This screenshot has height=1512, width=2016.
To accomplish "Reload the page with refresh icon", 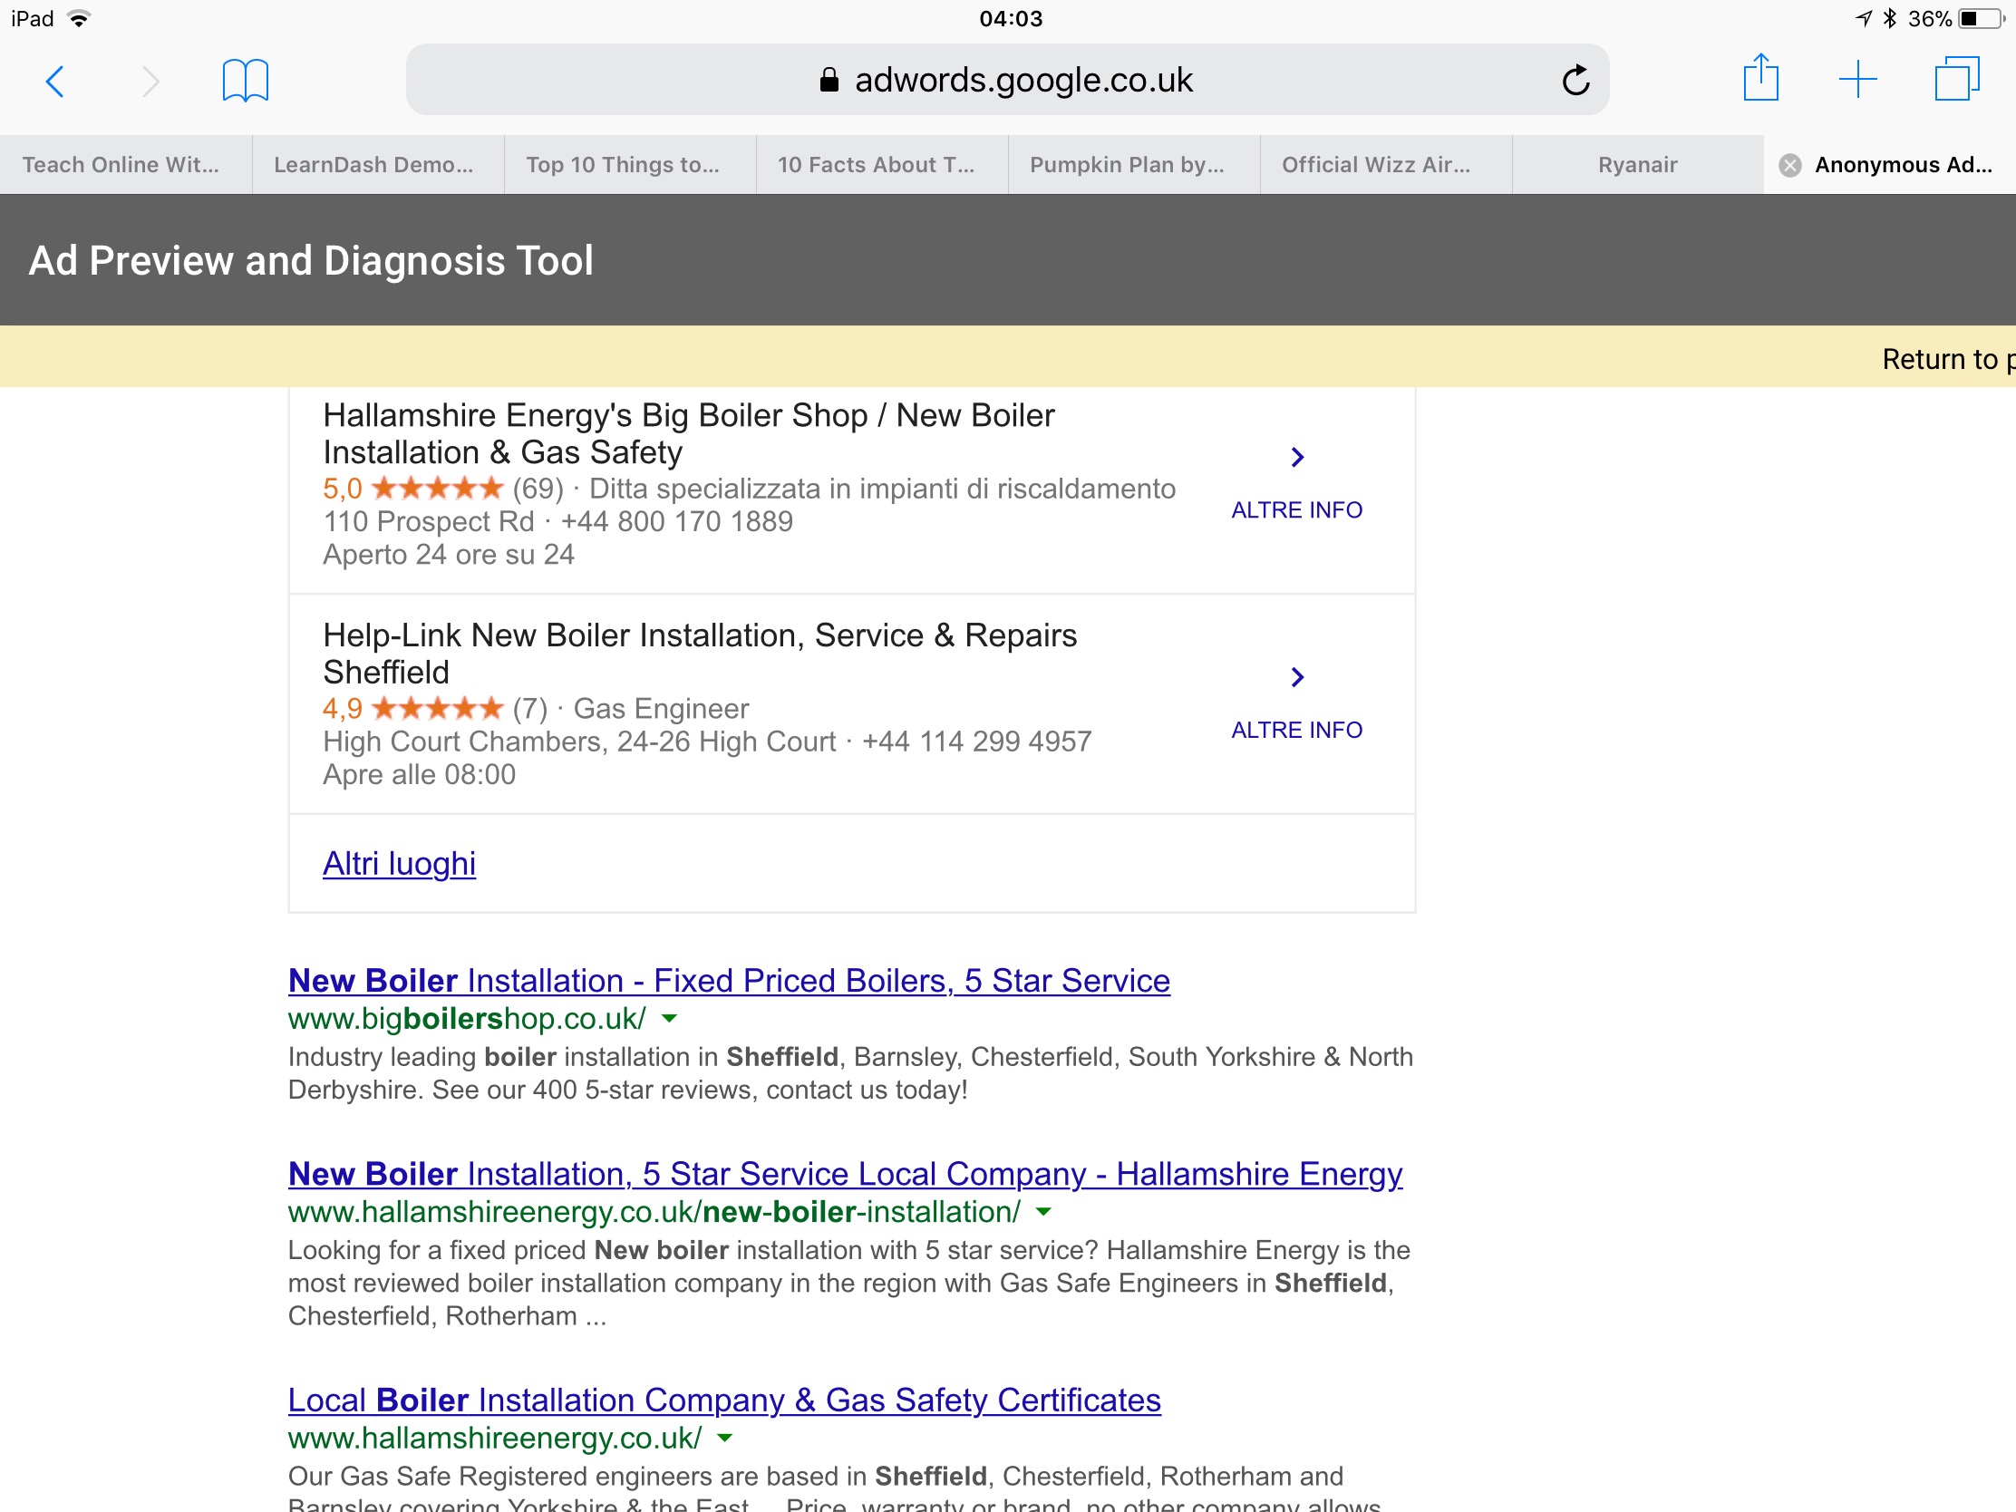I will coord(1575,80).
